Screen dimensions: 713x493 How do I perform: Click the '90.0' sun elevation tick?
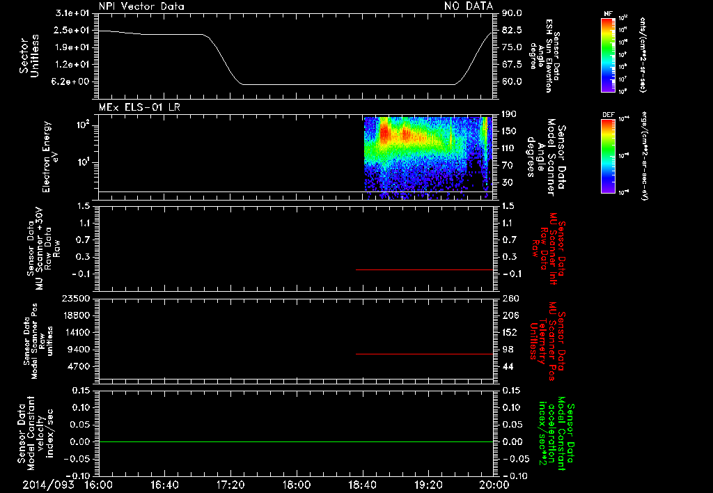pos(512,13)
